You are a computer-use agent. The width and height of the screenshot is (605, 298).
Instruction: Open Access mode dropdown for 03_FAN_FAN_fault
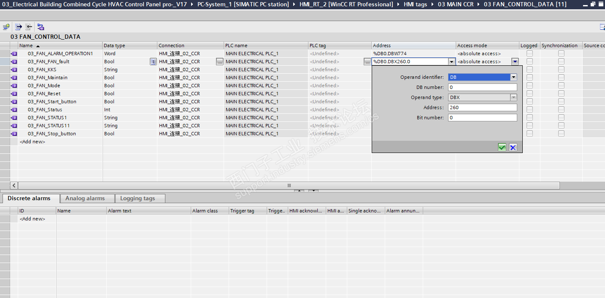pyautogui.click(x=515, y=62)
